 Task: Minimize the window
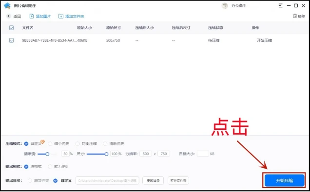(x=289, y=5)
